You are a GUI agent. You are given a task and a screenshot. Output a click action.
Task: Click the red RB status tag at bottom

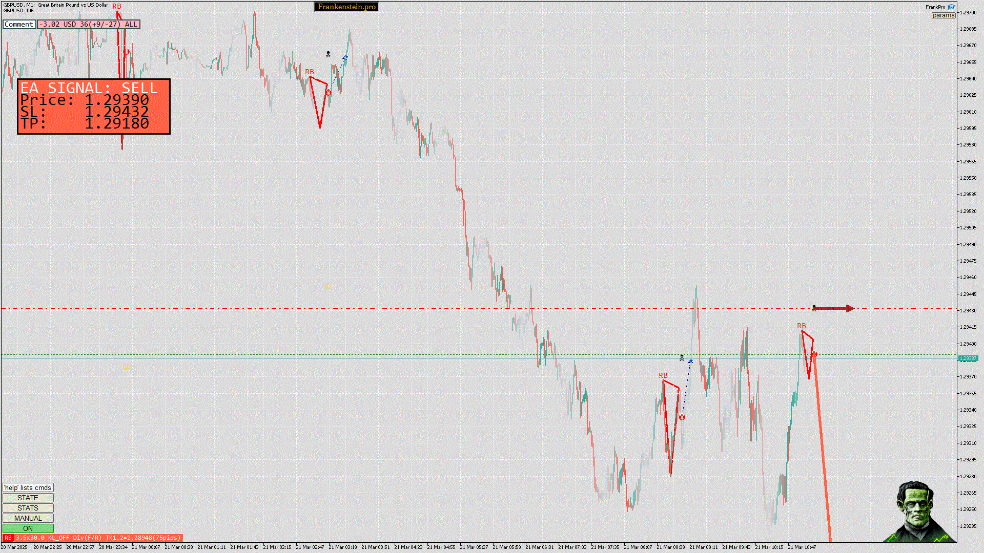tap(8, 538)
